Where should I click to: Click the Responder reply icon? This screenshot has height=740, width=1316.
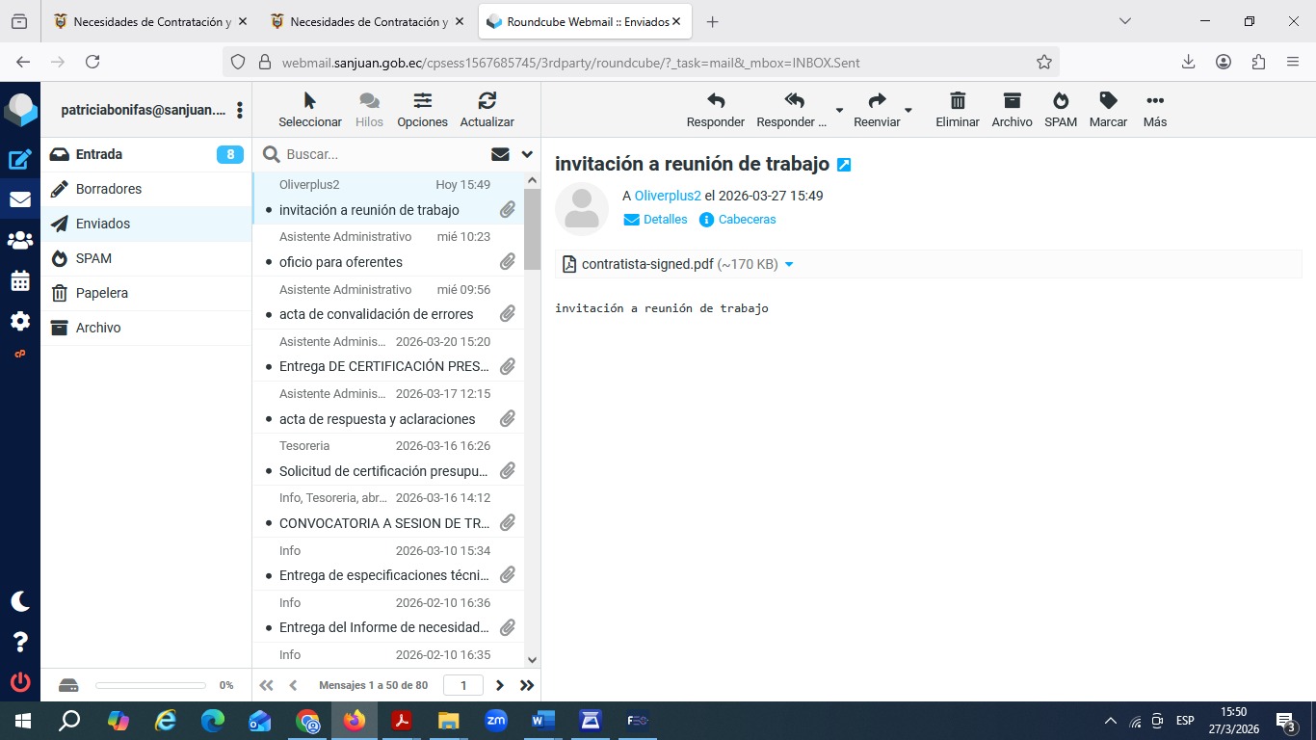[715, 101]
